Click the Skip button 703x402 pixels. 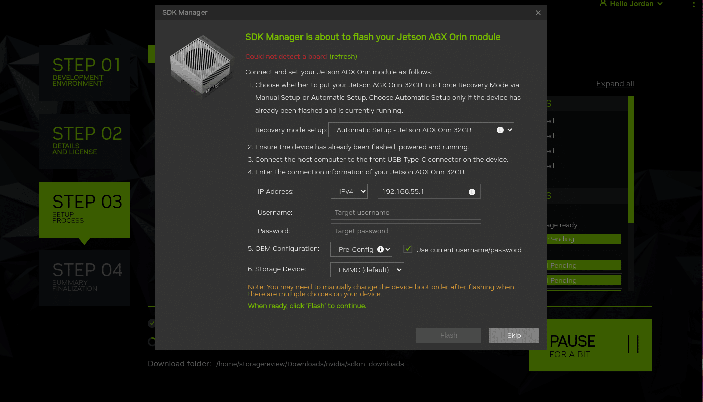pos(514,335)
